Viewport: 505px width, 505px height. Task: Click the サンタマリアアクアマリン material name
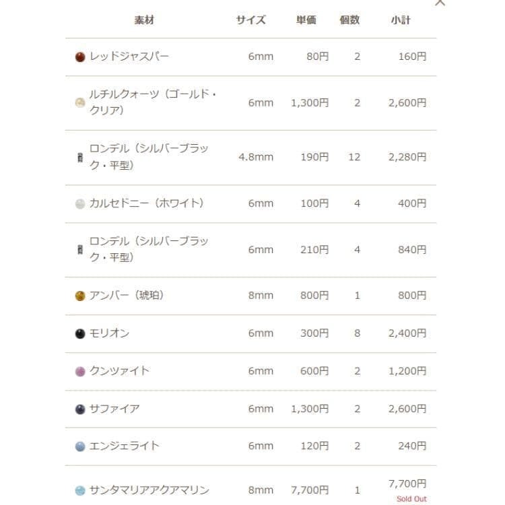coord(149,490)
